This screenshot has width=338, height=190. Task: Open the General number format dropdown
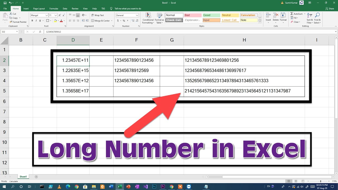pos(137,15)
